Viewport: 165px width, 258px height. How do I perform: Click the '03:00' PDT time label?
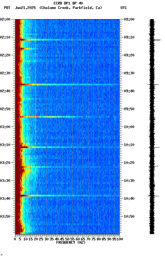pos(5,127)
